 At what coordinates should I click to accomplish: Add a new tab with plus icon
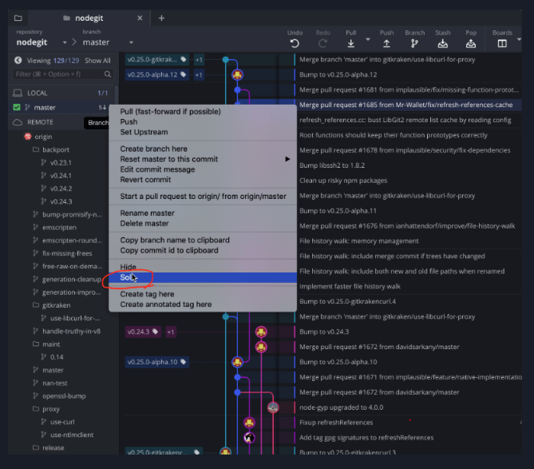[x=161, y=18]
